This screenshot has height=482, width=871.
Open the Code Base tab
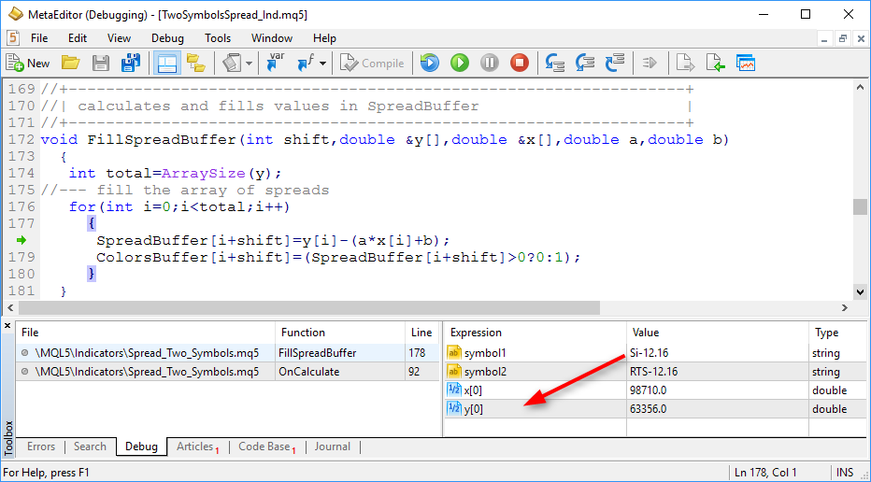[267, 447]
